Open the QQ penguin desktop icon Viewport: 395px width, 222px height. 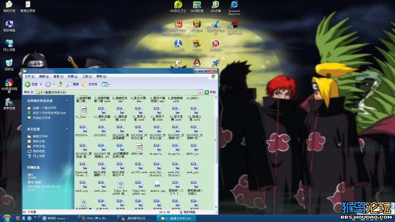coord(197,63)
